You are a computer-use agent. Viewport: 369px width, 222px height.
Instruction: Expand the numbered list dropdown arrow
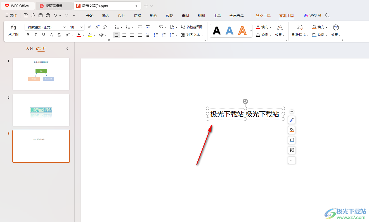(x=133, y=27)
